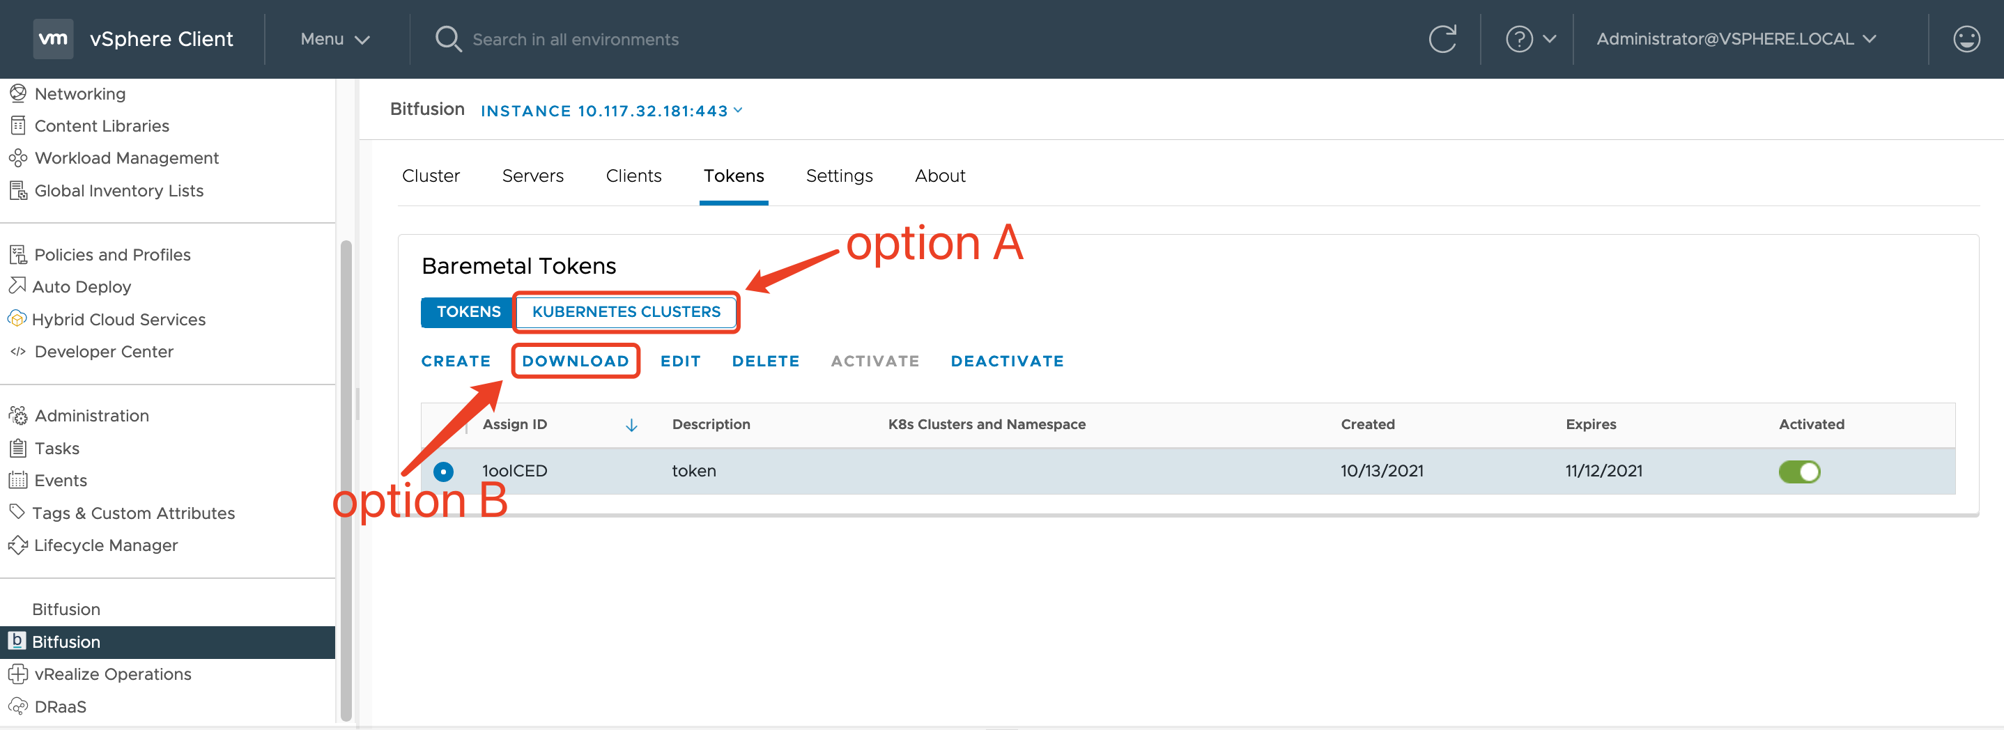
Task: Switch to the Cluster tab
Action: 430,176
